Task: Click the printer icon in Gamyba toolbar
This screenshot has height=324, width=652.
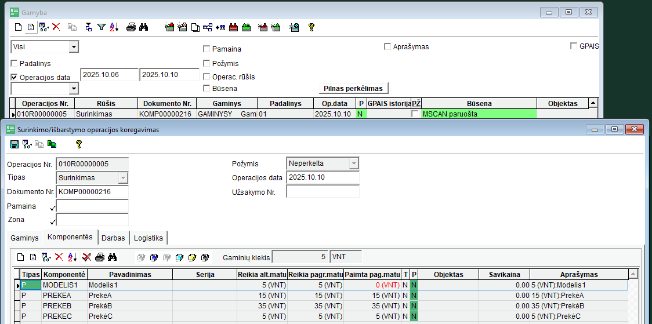Action: click(131, 27)
